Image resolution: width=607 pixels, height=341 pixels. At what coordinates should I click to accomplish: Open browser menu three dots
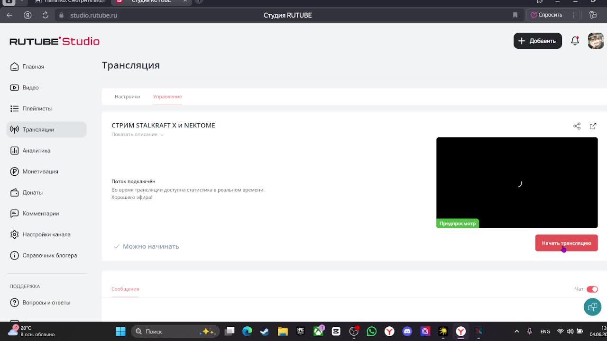coord(573,15)
